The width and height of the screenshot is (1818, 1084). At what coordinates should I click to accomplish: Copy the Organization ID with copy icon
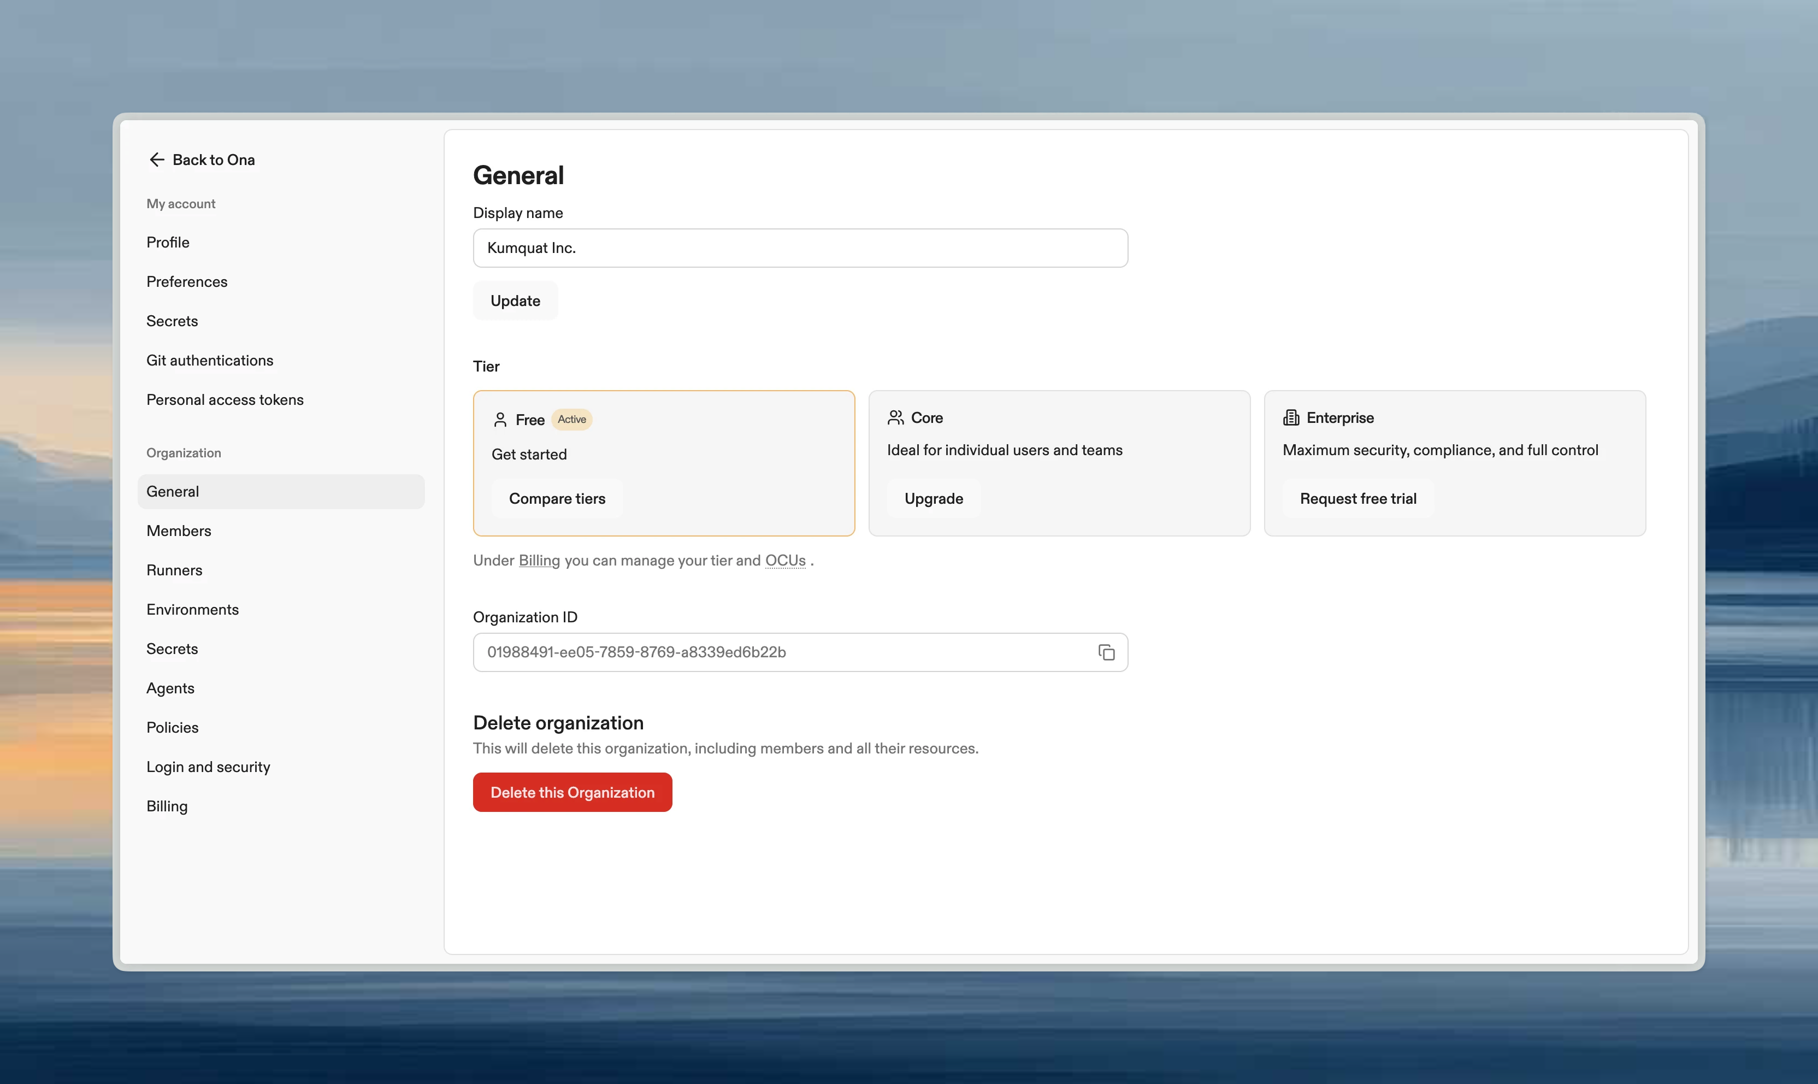coord(1106,652)
